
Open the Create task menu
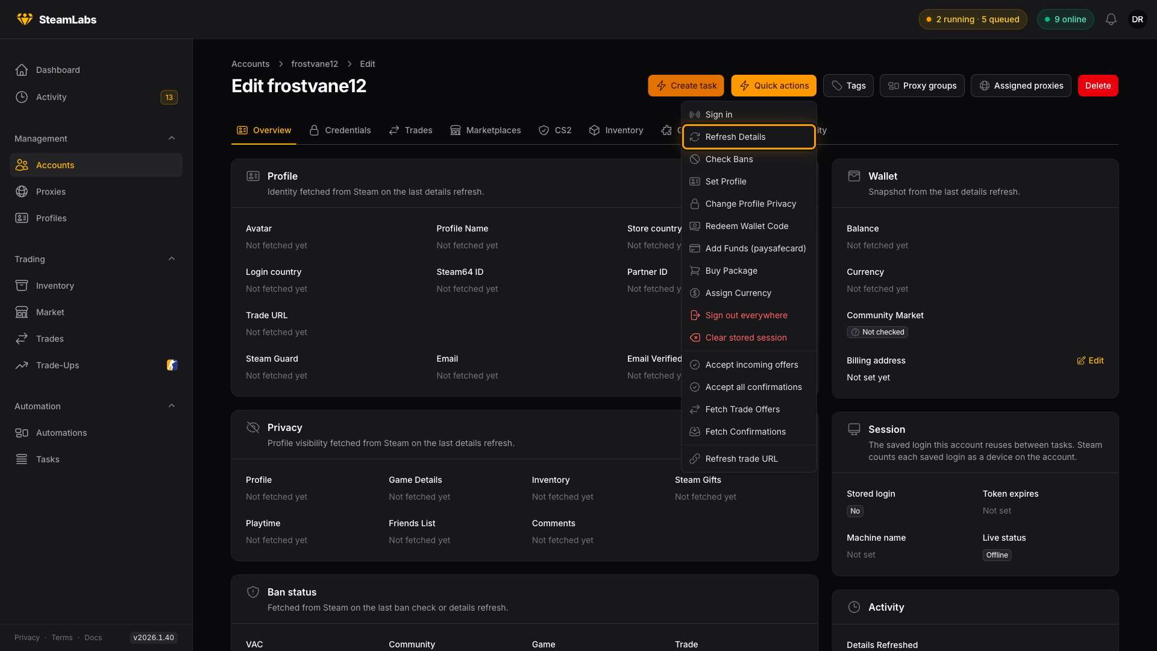[686, 86]
